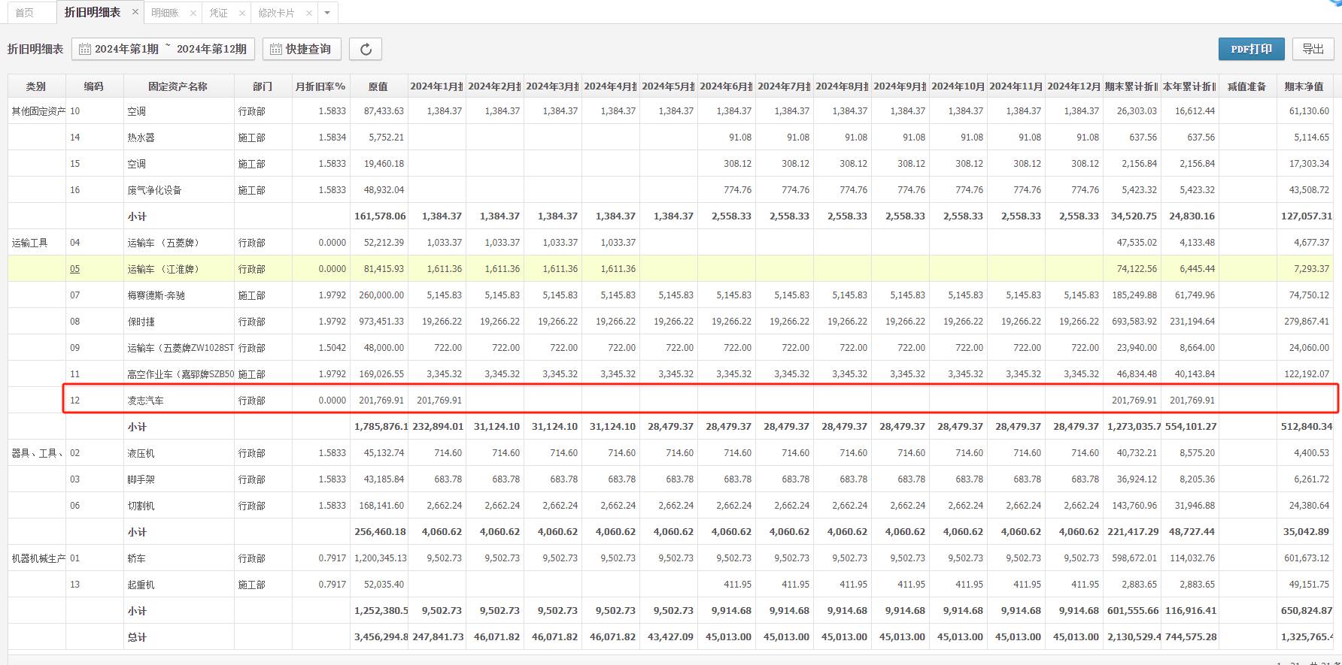Select the 运输车（五菱牌） row name
Viewport: 1342px width, 665px height.
tap(163, 243)
